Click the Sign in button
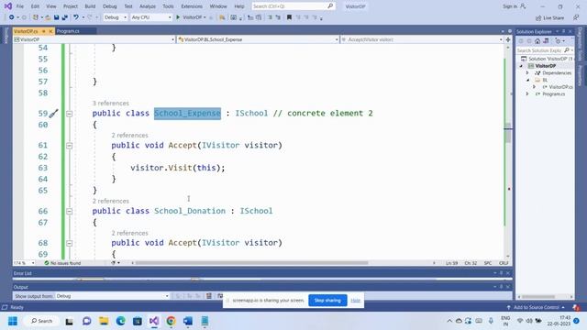This screenshot has width=587, height=330. click(514, 6)
